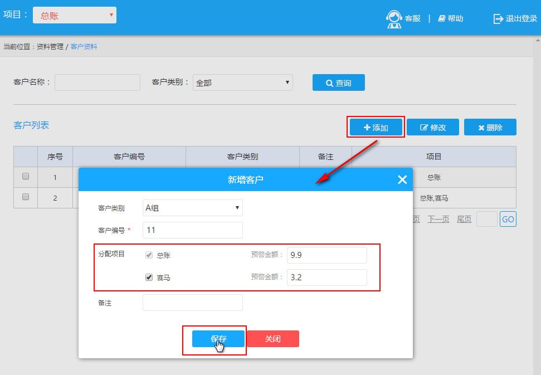Close the 新增客户 dialog with X
Image resolution: width=541 pixels, height=375 pixels.
point(402,179)
